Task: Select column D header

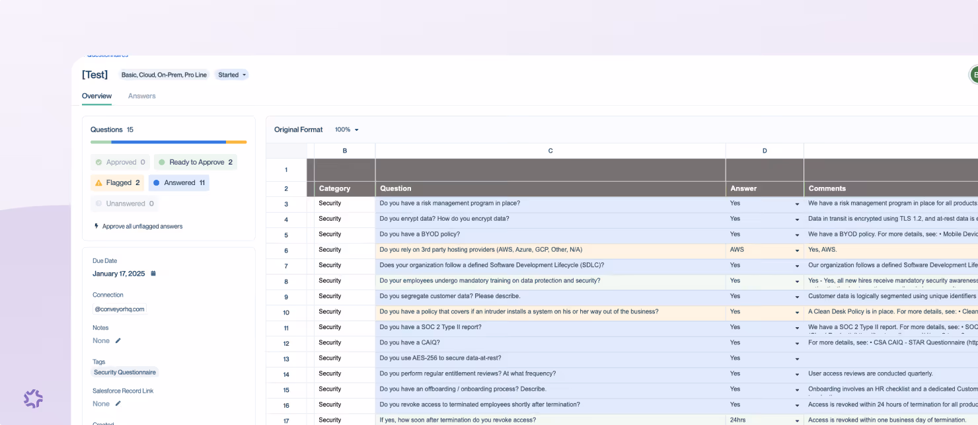Action: click(x=765, y=151)
